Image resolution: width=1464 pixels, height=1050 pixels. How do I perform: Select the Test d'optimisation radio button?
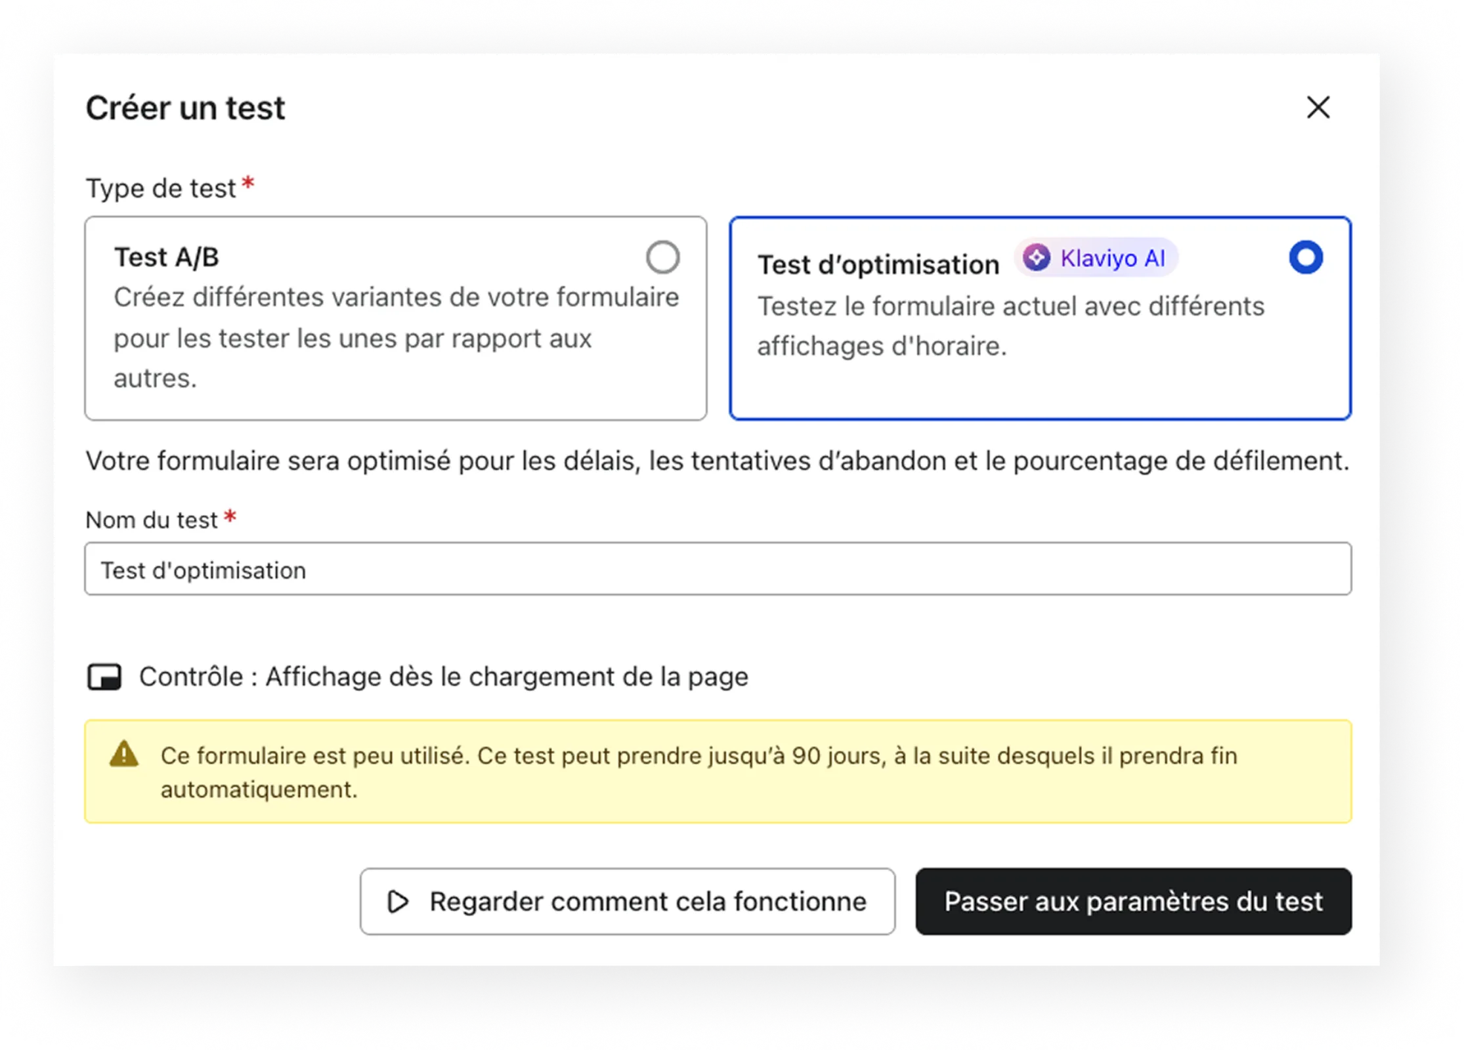tap(1305, 257)
